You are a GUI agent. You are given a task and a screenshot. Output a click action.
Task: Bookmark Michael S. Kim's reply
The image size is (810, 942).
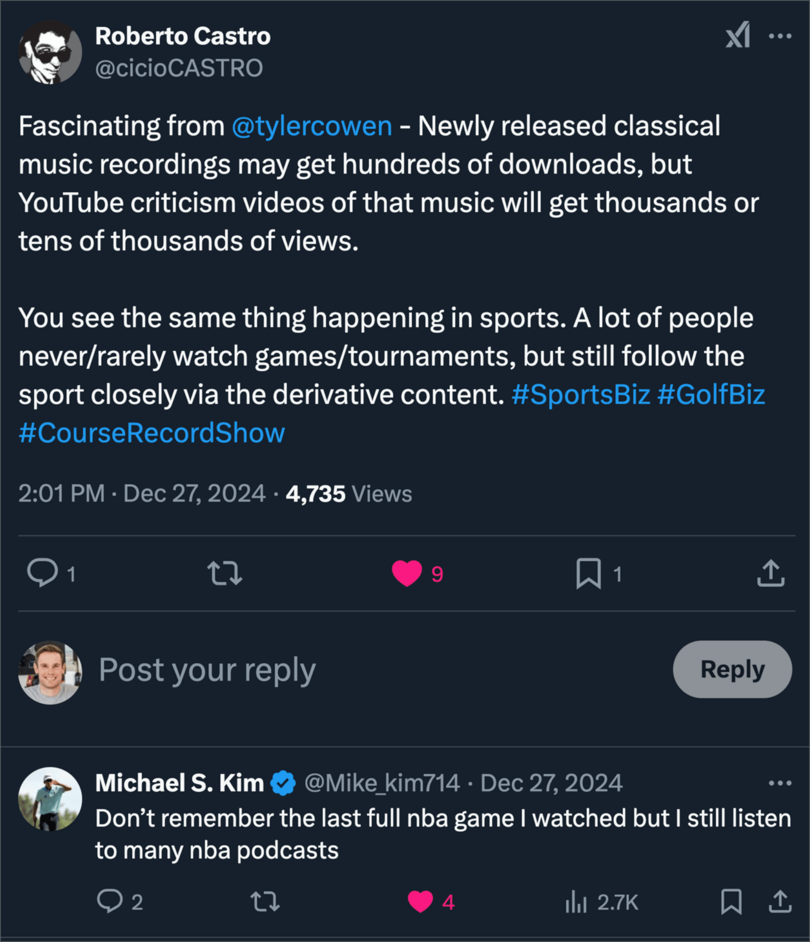[x=731, y=901]
